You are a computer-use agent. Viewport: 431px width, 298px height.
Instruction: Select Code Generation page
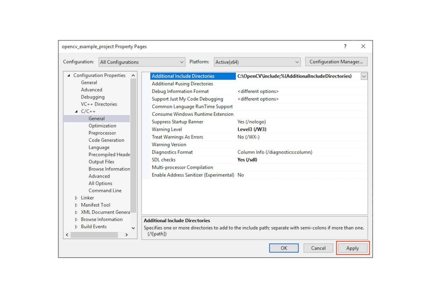106,140
